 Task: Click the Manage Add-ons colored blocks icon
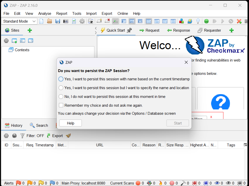tap(181, 21)
